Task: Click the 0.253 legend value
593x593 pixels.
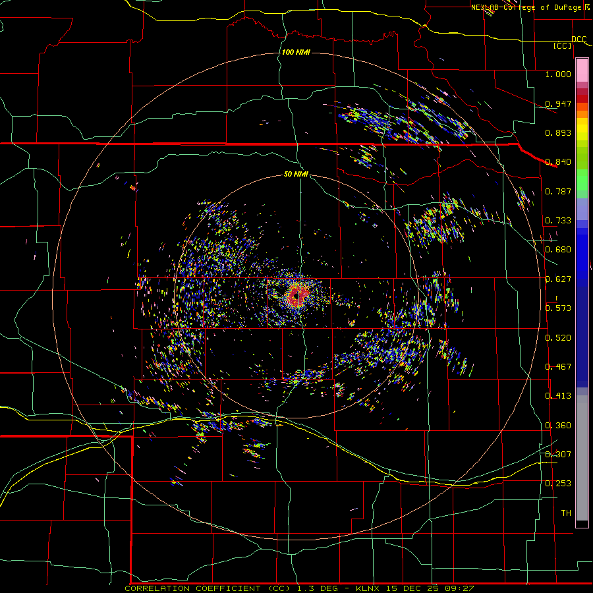Action: point(558,484)
